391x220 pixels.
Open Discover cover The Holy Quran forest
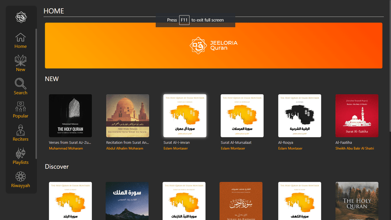coord(357,201)
